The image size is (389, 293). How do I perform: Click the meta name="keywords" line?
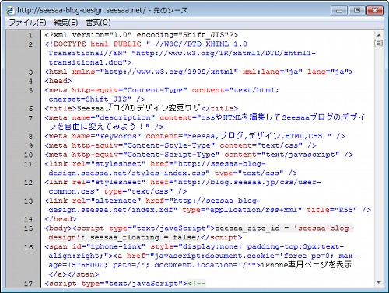[195, 136]
